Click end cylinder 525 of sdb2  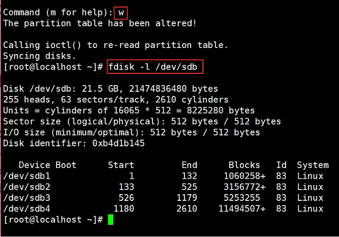pos(189,187)
